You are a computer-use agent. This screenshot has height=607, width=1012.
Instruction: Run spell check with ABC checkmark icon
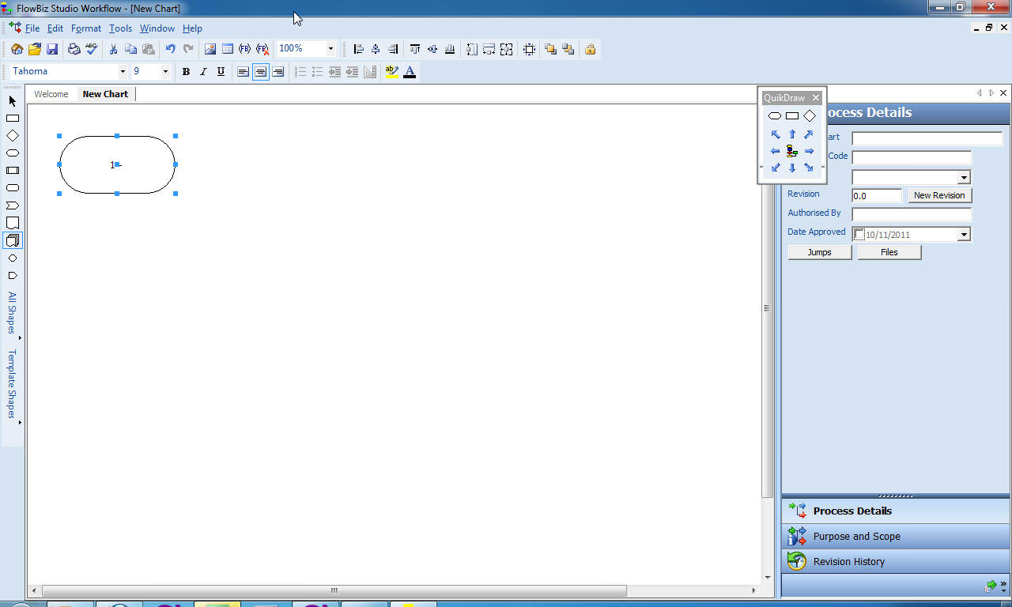click(92, 49)
